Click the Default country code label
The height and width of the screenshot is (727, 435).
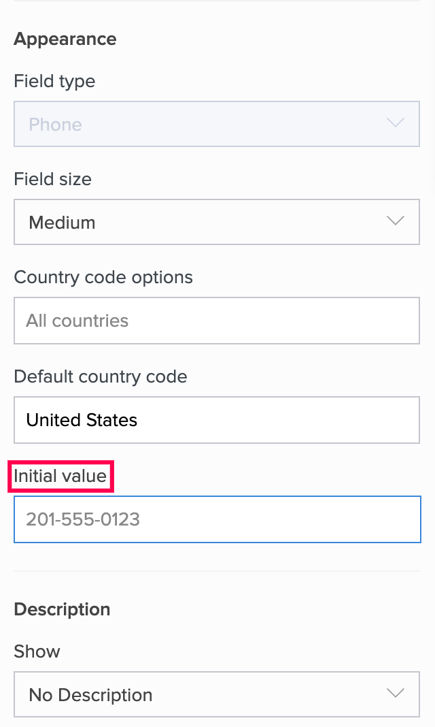pyautogui.click(x=101, y=376)
